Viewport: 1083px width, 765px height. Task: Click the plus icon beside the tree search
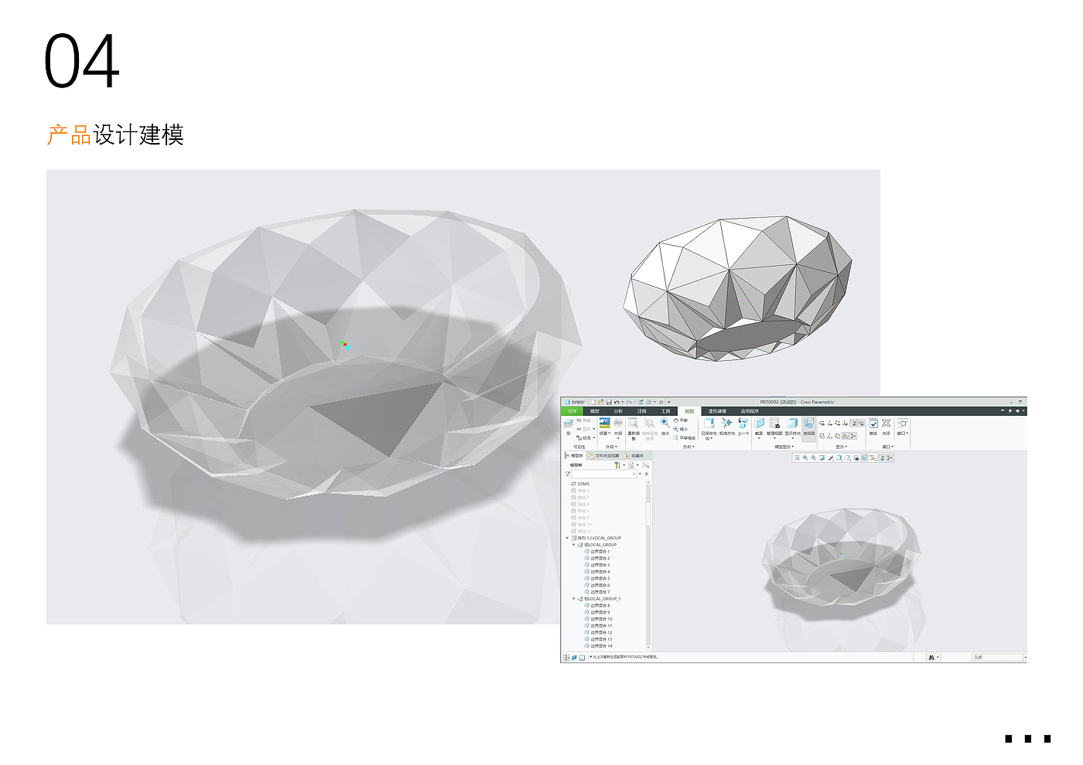(x=647, y=474)
